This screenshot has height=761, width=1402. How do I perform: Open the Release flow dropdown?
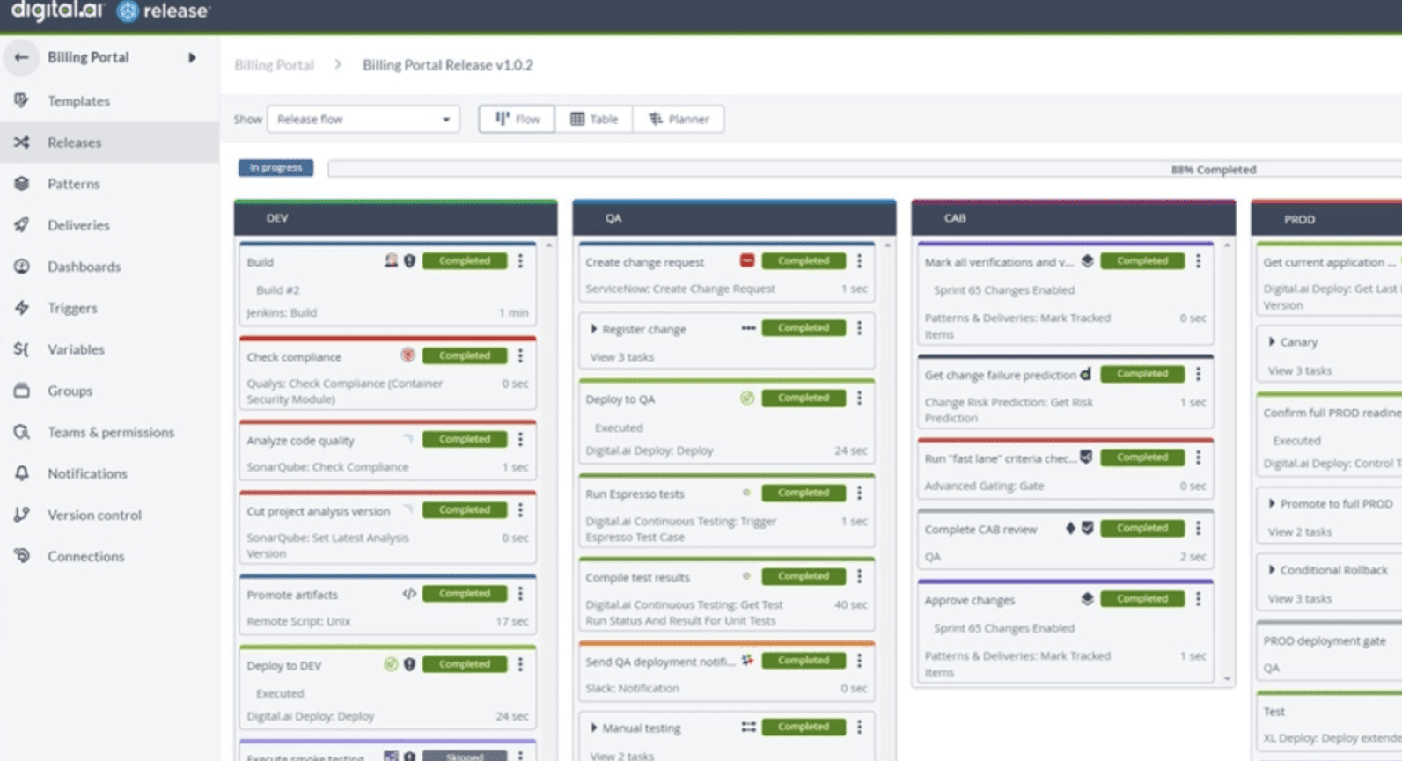[x=363, y=119]
